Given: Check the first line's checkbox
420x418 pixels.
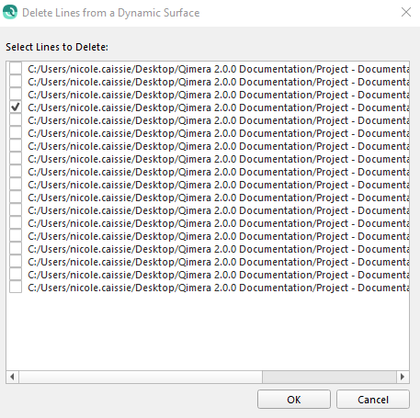Looking at the screenshot, I should coord(16,69).
